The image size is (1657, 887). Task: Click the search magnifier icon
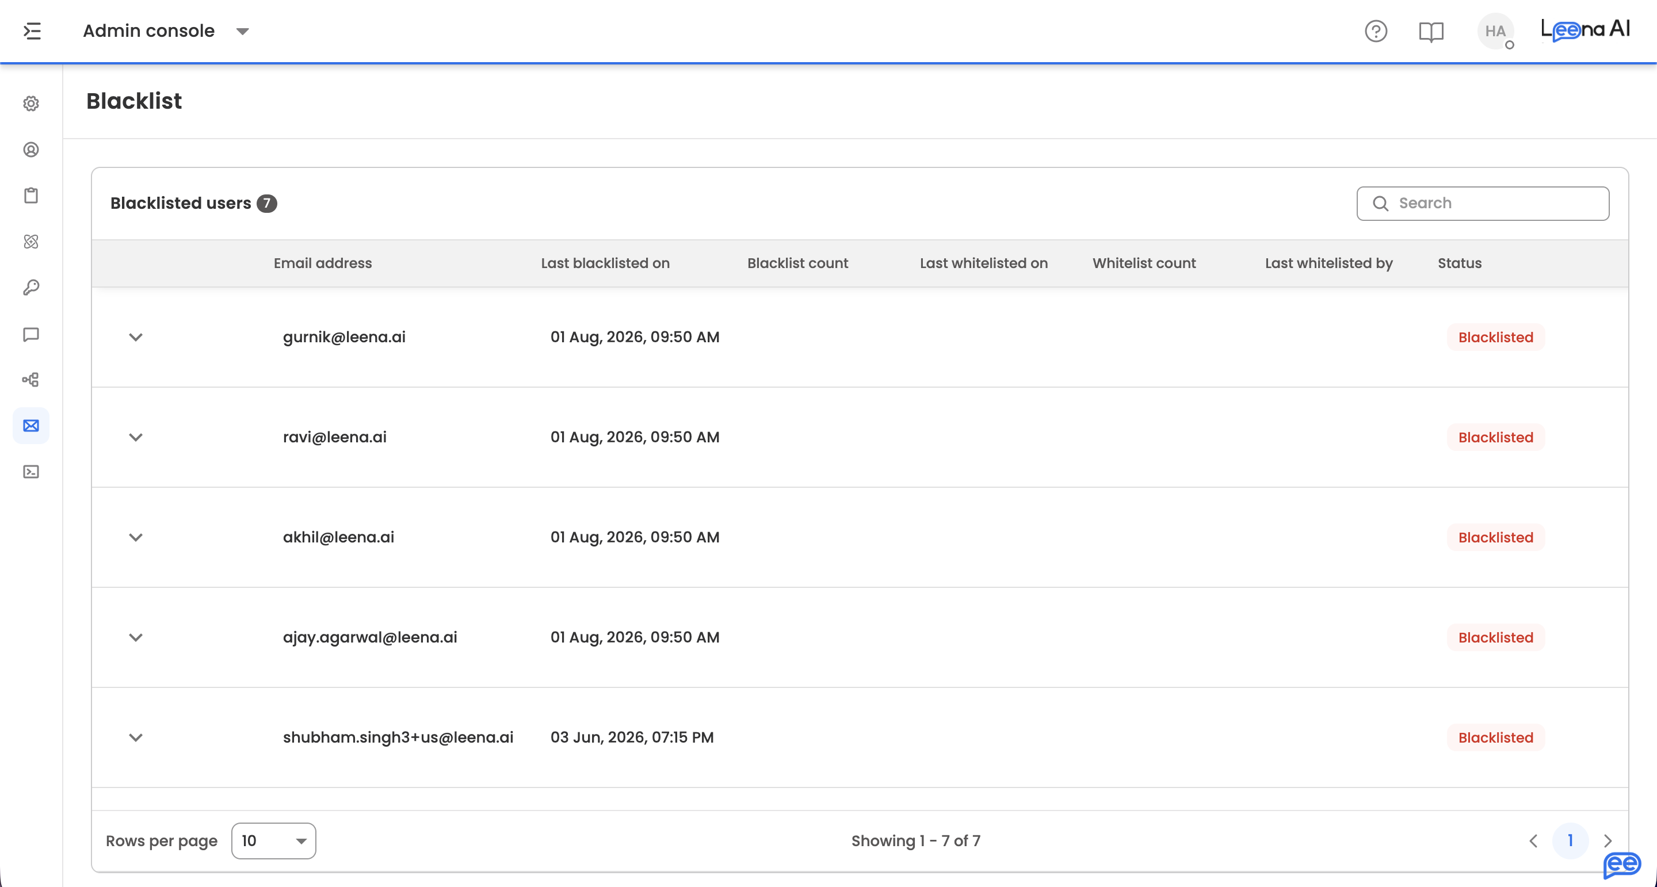(1380, 203)
